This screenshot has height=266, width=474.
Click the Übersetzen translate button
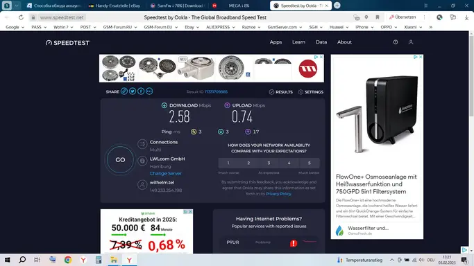coord(403,17)
